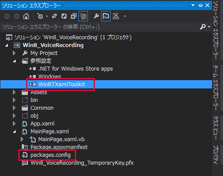The image size is (223, 176).
Task: Expand the My Project node
Action: (14, 53)
